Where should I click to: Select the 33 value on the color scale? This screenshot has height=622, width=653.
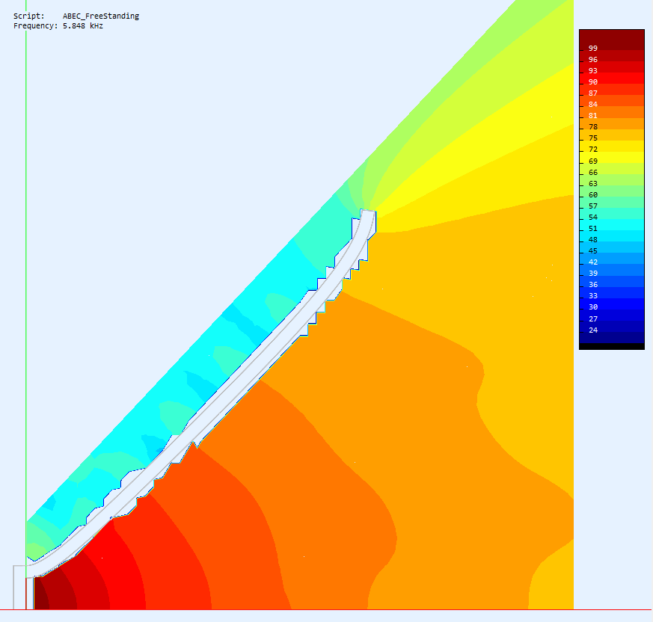coord(593,295)
